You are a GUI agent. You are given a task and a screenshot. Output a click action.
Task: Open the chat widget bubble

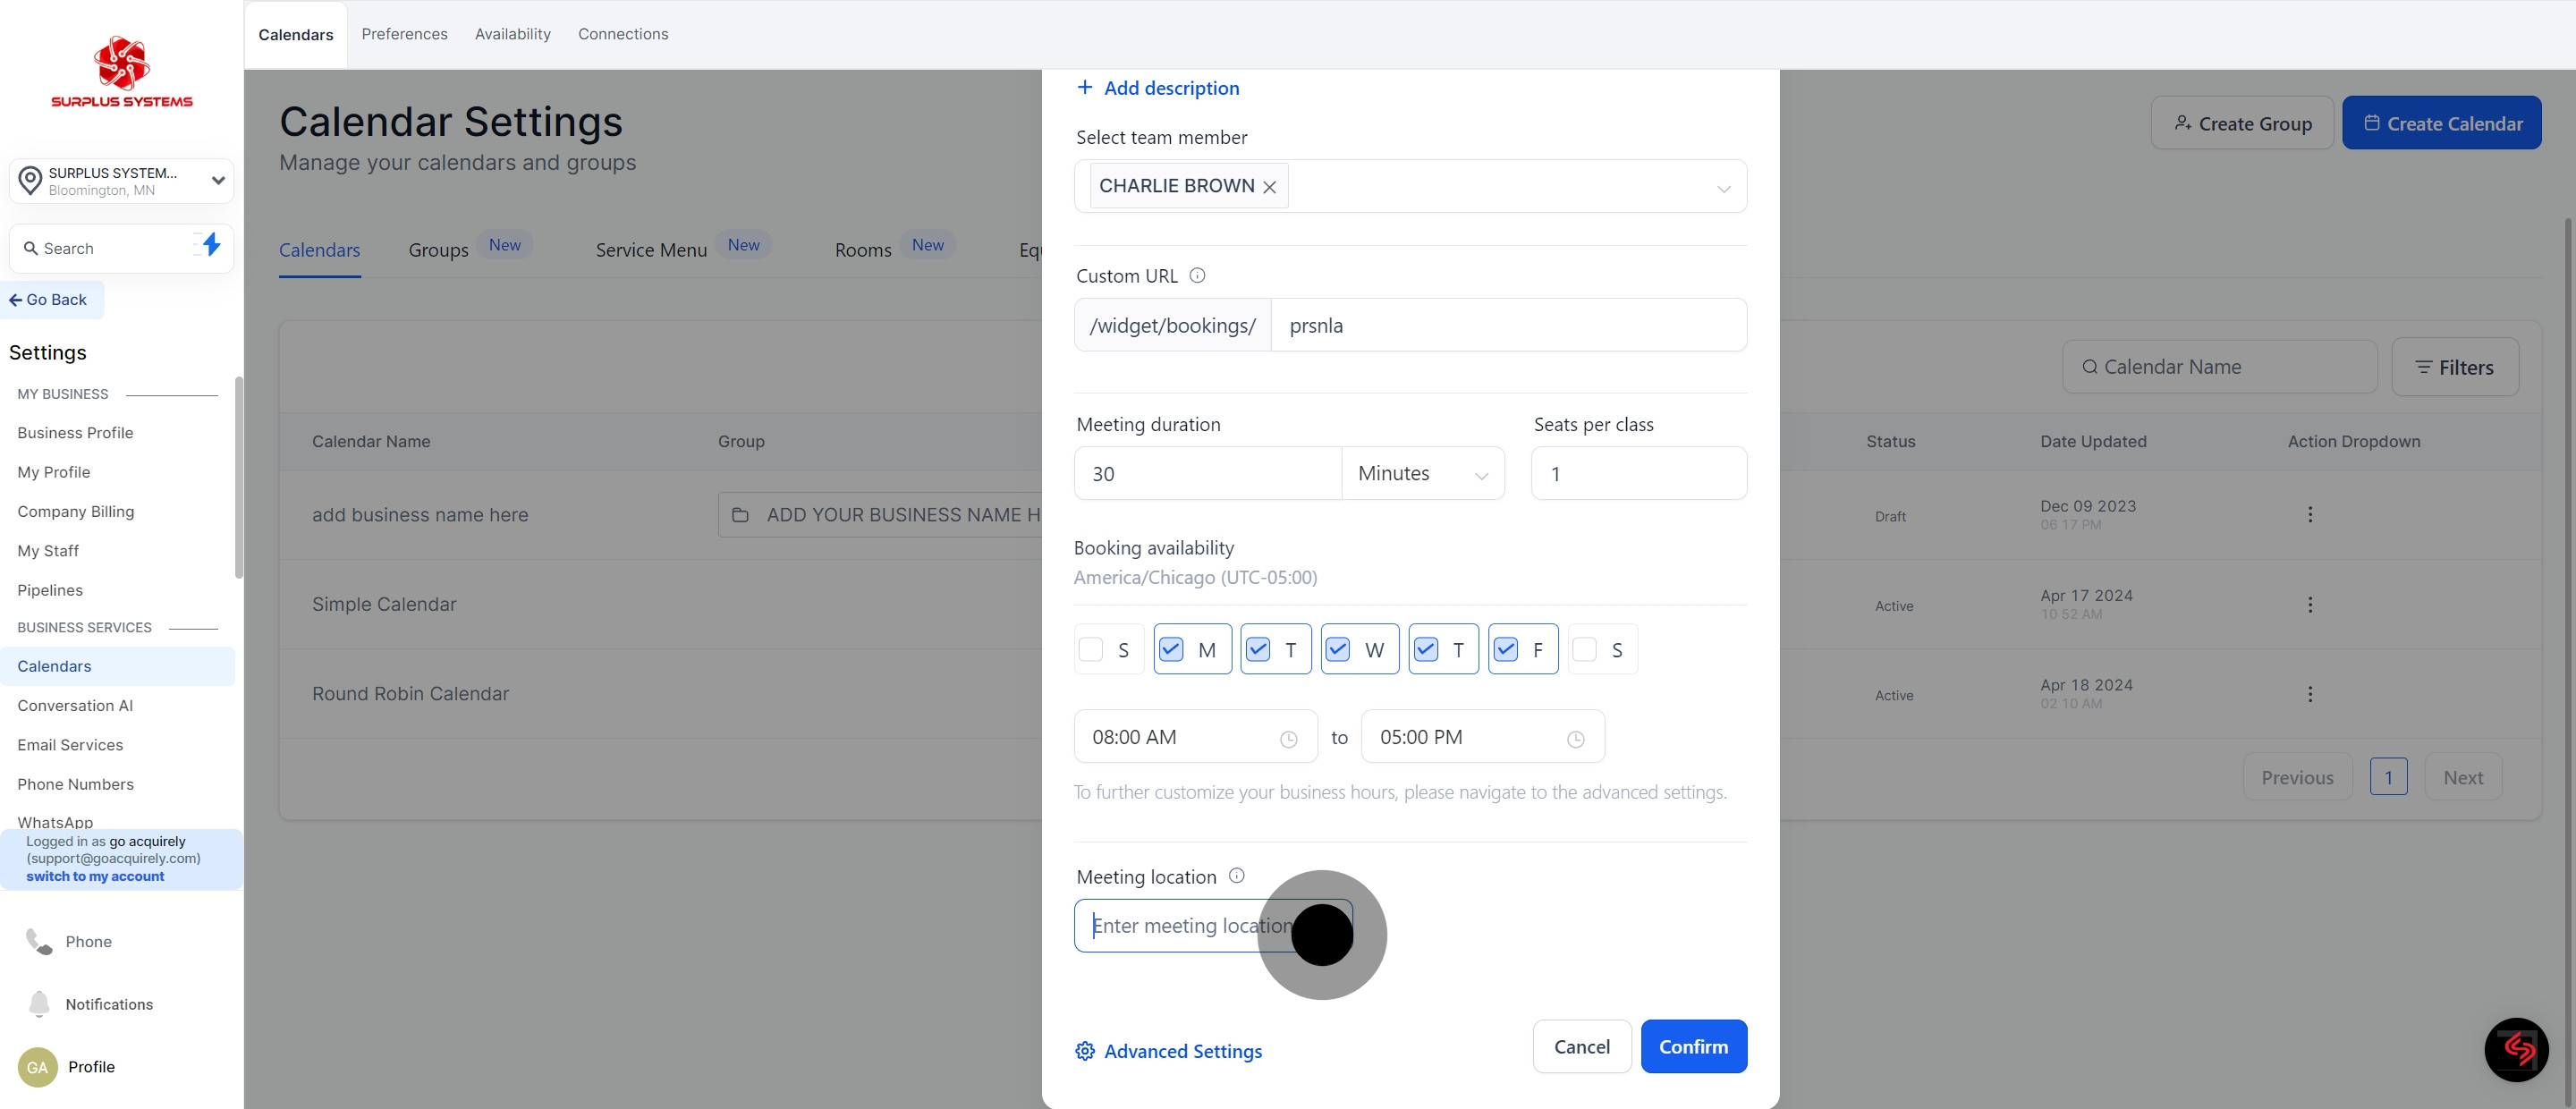click(2516, 1049)
